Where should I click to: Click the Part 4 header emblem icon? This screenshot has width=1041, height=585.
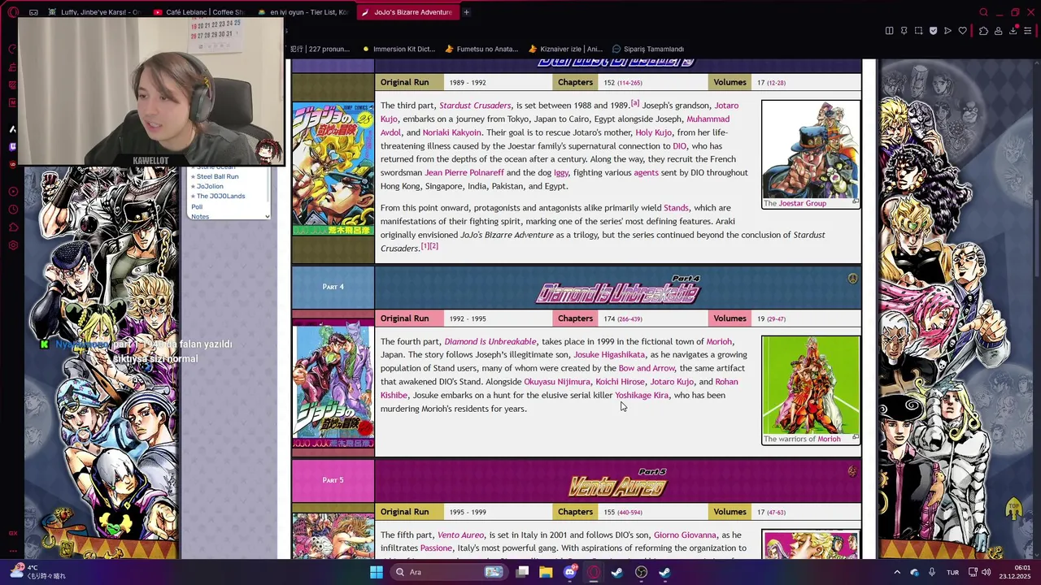click(x=852, y=279)
